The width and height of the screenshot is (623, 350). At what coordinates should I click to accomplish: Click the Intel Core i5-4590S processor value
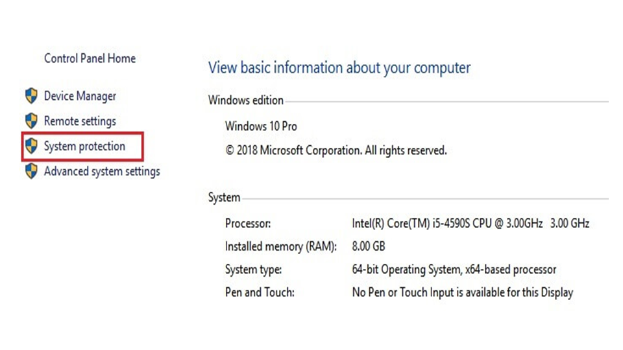pos(470,224)
